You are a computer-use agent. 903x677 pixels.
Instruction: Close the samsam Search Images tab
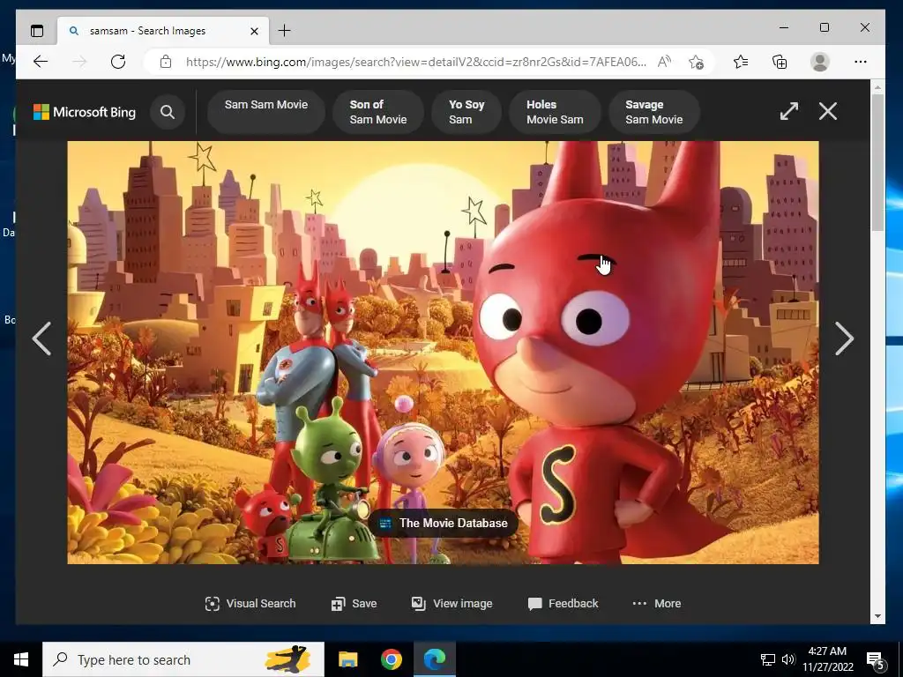(x=254, y=31)
